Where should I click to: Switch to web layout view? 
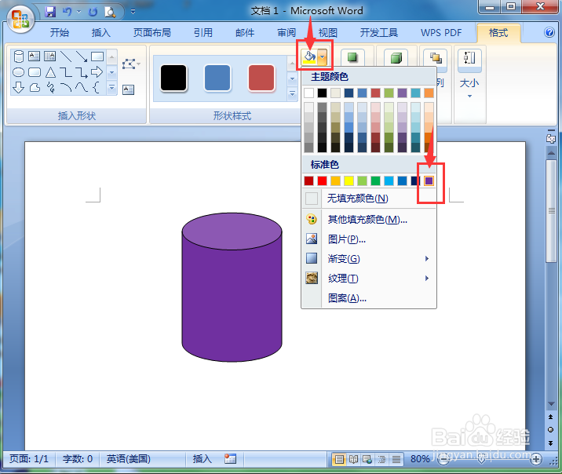(x=367, y=459)
